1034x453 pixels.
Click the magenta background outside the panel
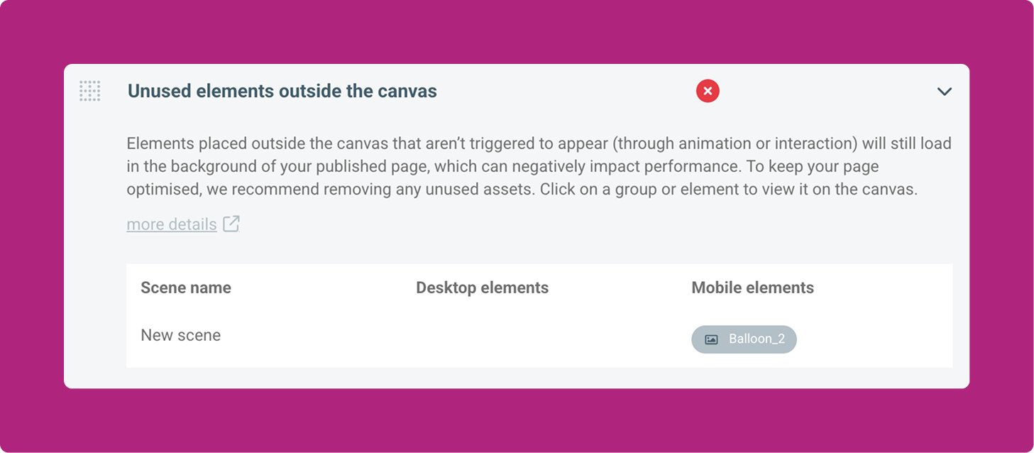(517, 32)
